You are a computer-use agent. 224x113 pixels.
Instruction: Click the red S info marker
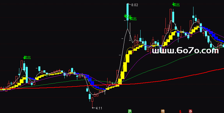click(x=180, y=111)
